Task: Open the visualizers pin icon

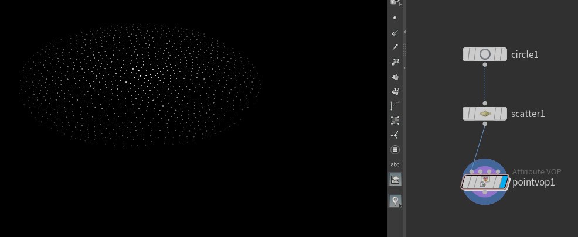Action: pyautogui.click(x=395, y=201)
